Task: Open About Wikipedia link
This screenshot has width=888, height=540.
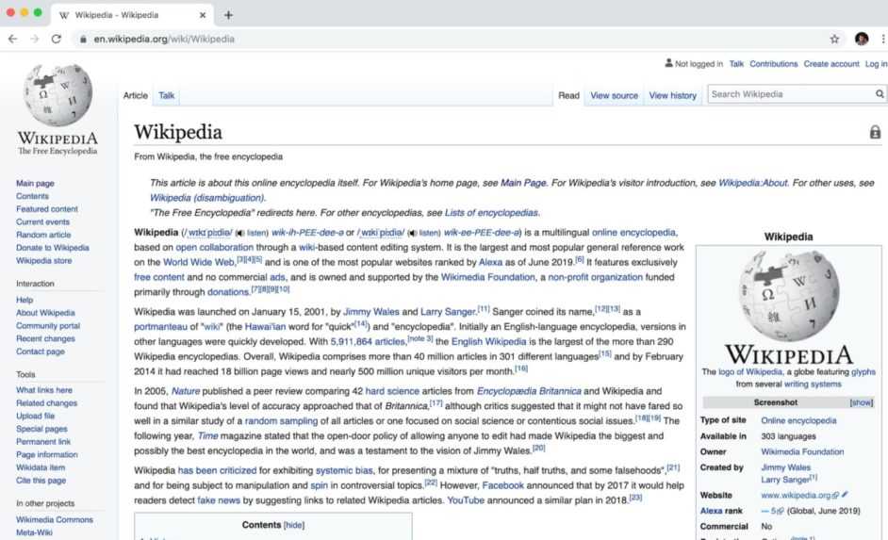Action: pyautogui.click(x=45, y=313)
